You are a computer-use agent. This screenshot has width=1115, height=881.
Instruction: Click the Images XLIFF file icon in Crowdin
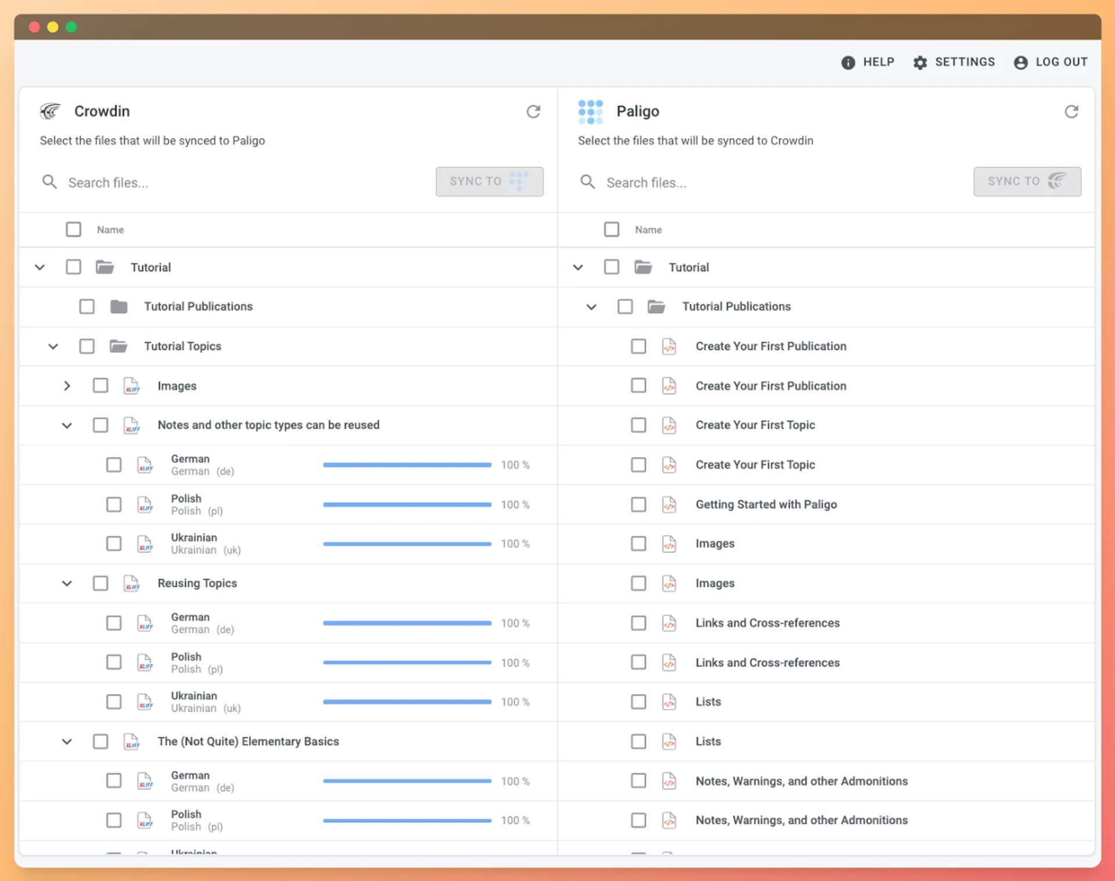point(132,386)
